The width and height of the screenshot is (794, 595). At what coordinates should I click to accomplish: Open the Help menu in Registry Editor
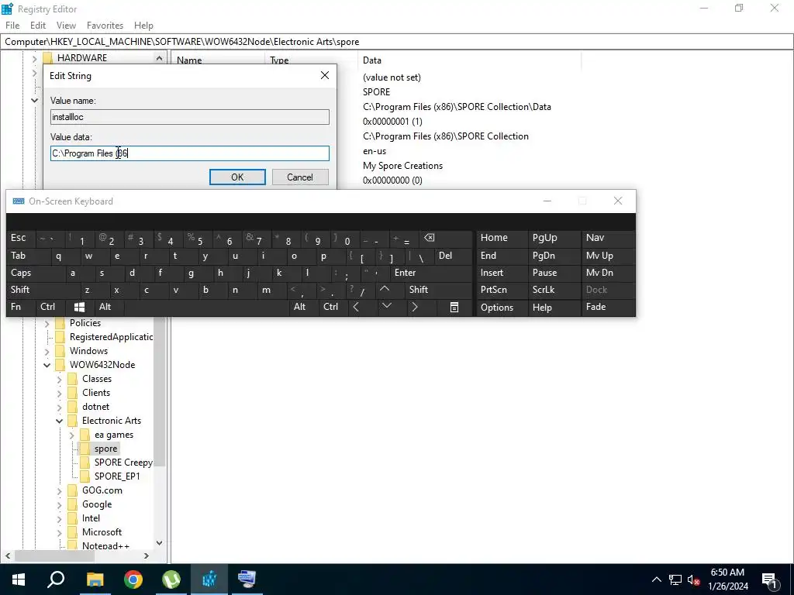143,26
